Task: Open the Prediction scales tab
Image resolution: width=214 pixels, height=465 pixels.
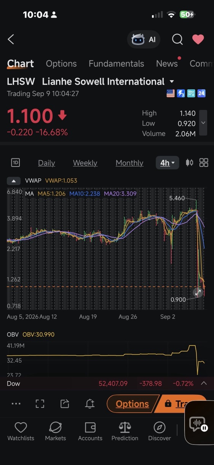Action: (125, 431)
